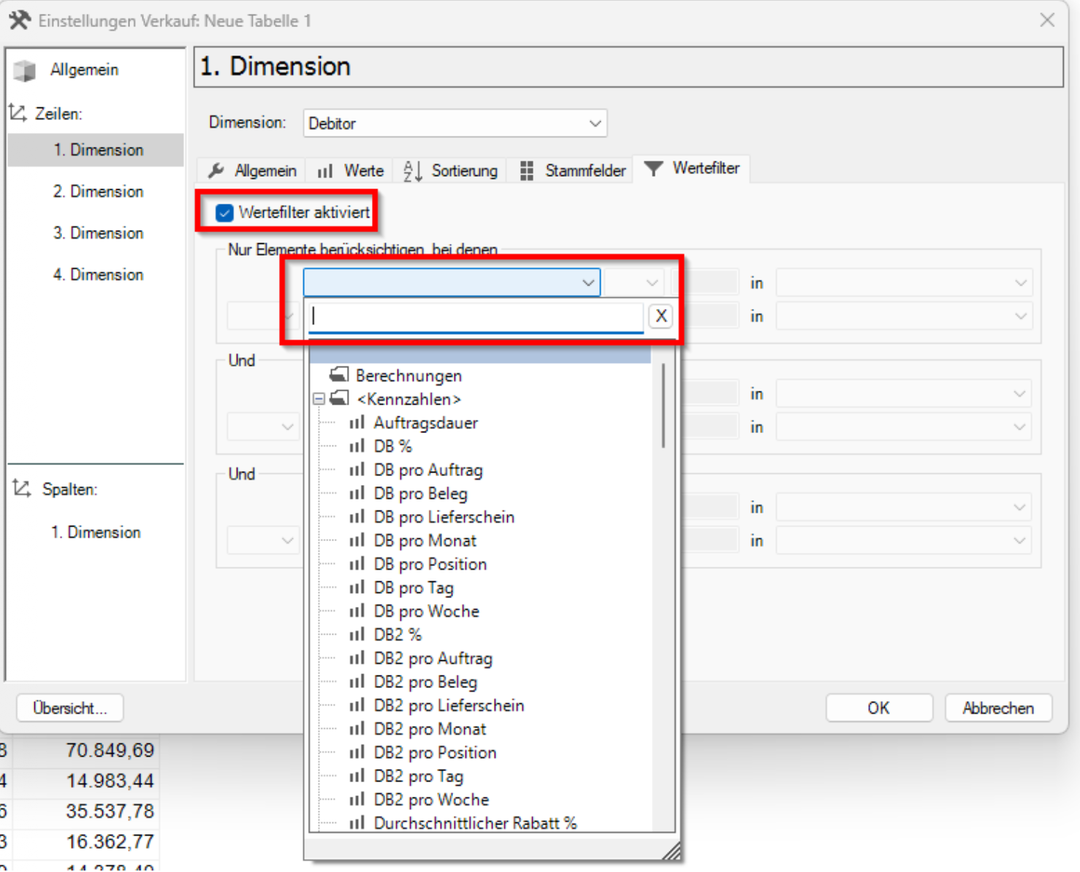Click the wrench icon on Allgemein tab
Image resolution: width=1080 pixels, height=872 pixels.
pyautogui.click(x=216, y=171)
